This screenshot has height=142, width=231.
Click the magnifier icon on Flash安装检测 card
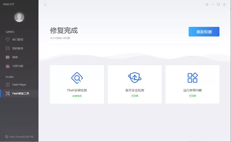coord(77,78)
